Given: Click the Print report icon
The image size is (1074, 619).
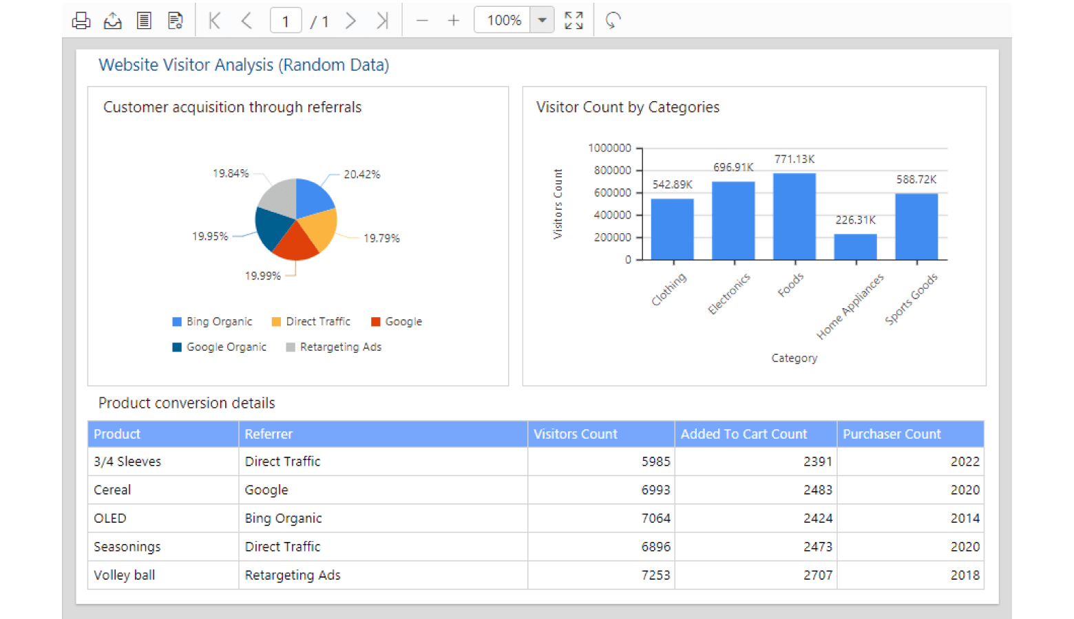Looking at the screenshot, I should point(81,21).
